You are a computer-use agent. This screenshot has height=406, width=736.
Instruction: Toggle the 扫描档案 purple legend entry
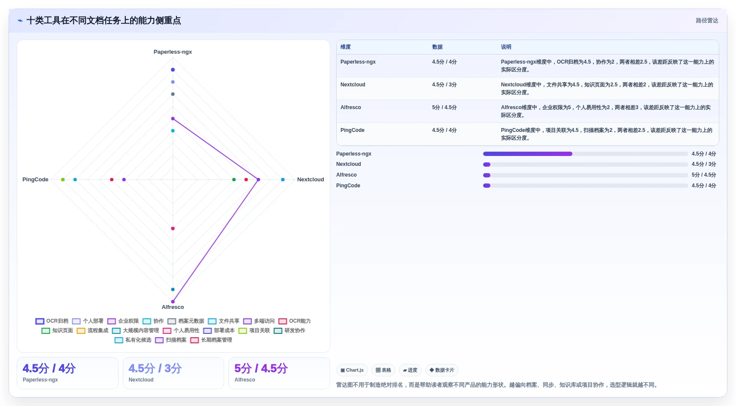click(171, 340)
